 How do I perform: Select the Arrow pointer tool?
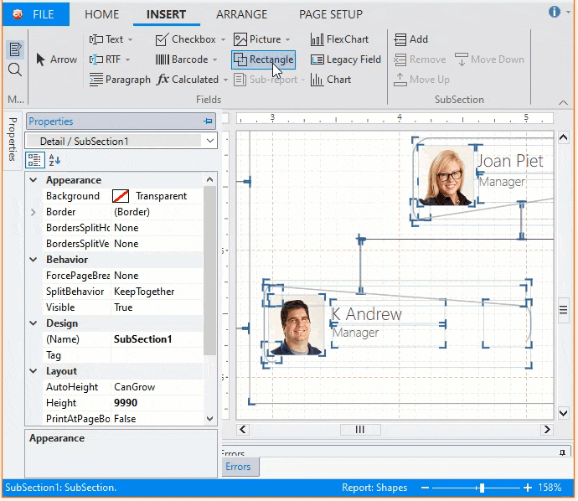tap(56, 59)
